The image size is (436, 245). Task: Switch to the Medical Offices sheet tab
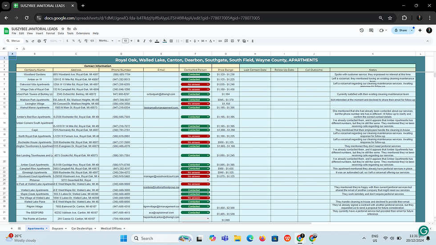[113, 229]
